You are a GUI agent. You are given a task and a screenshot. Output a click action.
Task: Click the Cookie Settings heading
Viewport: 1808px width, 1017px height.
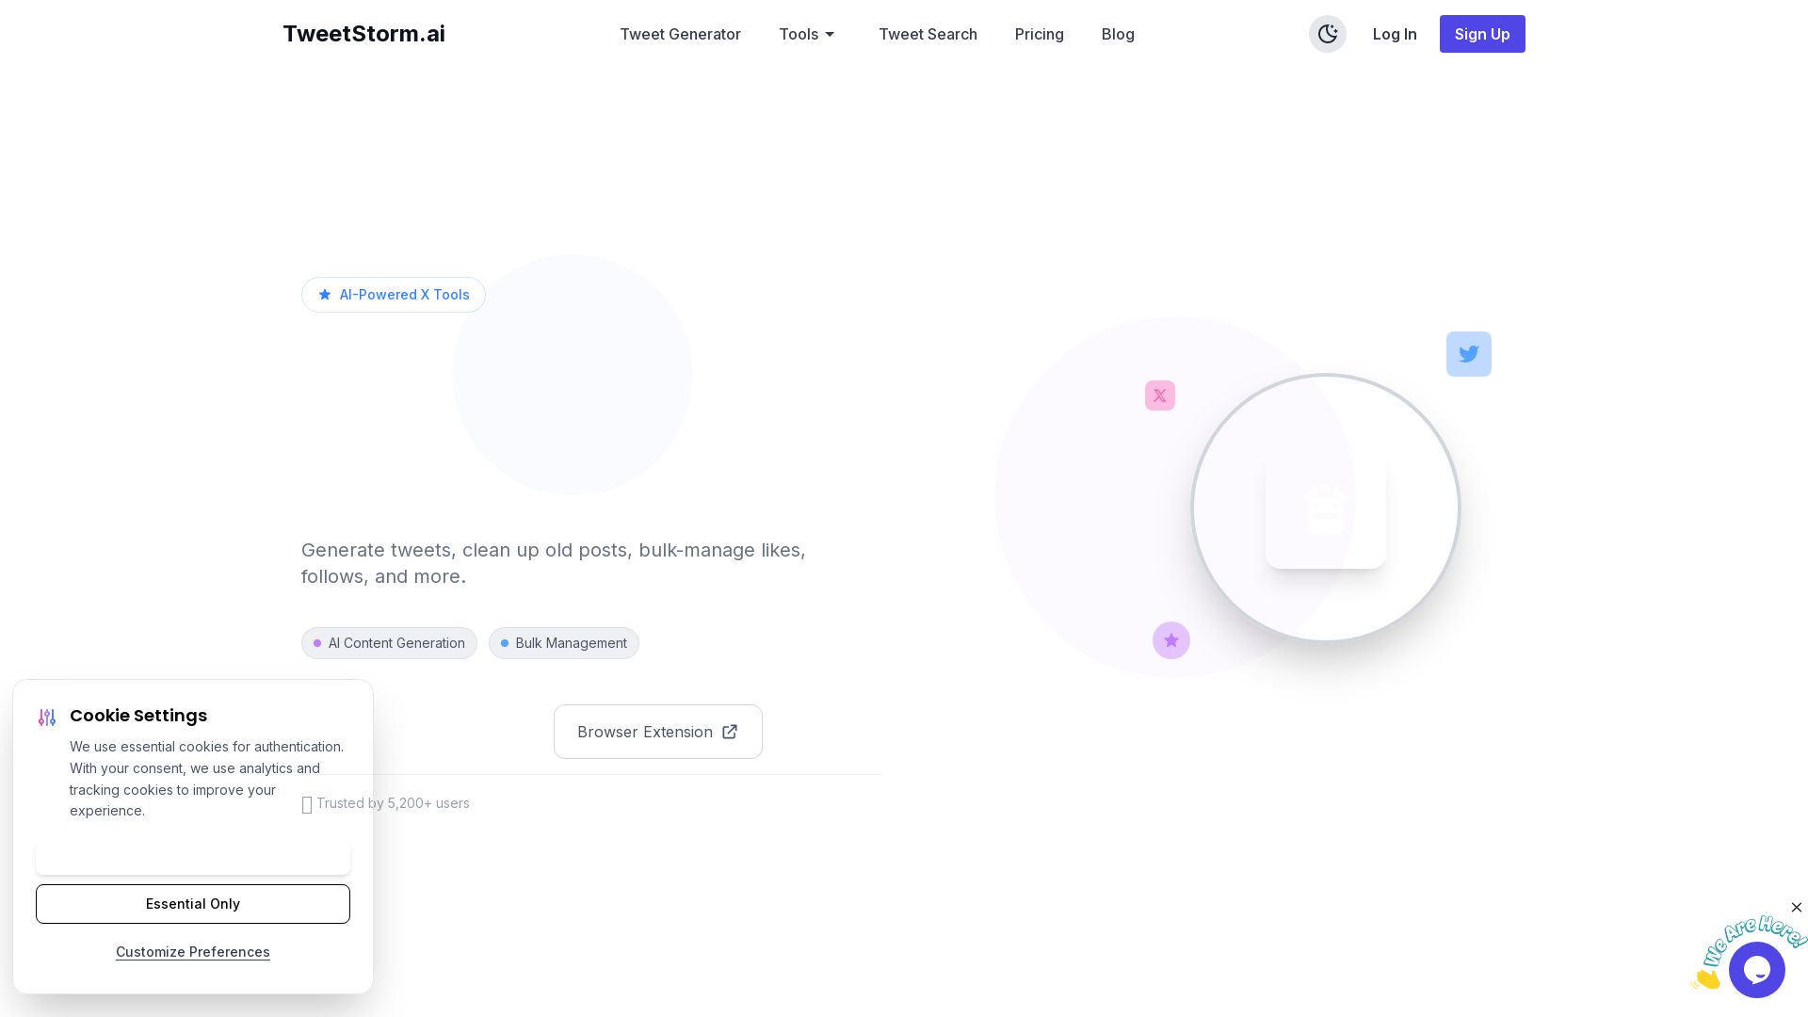[138, 716]
